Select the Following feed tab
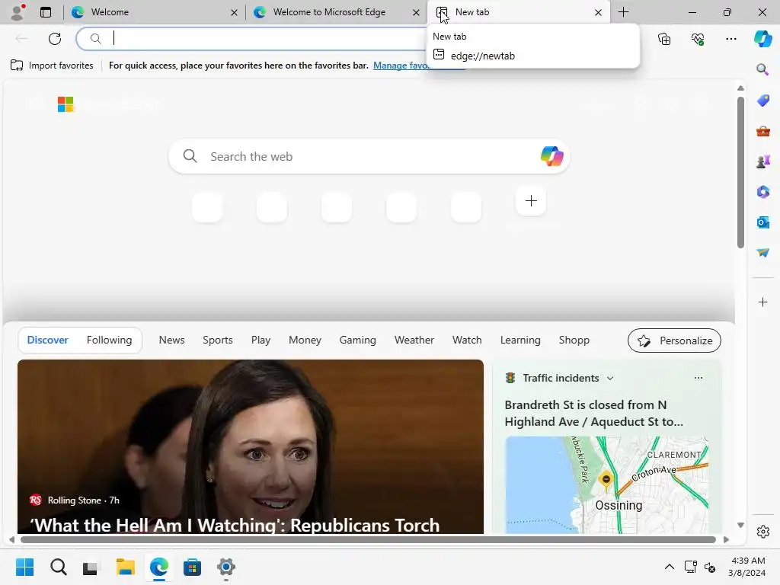The image size is (780, 585). 110,340
